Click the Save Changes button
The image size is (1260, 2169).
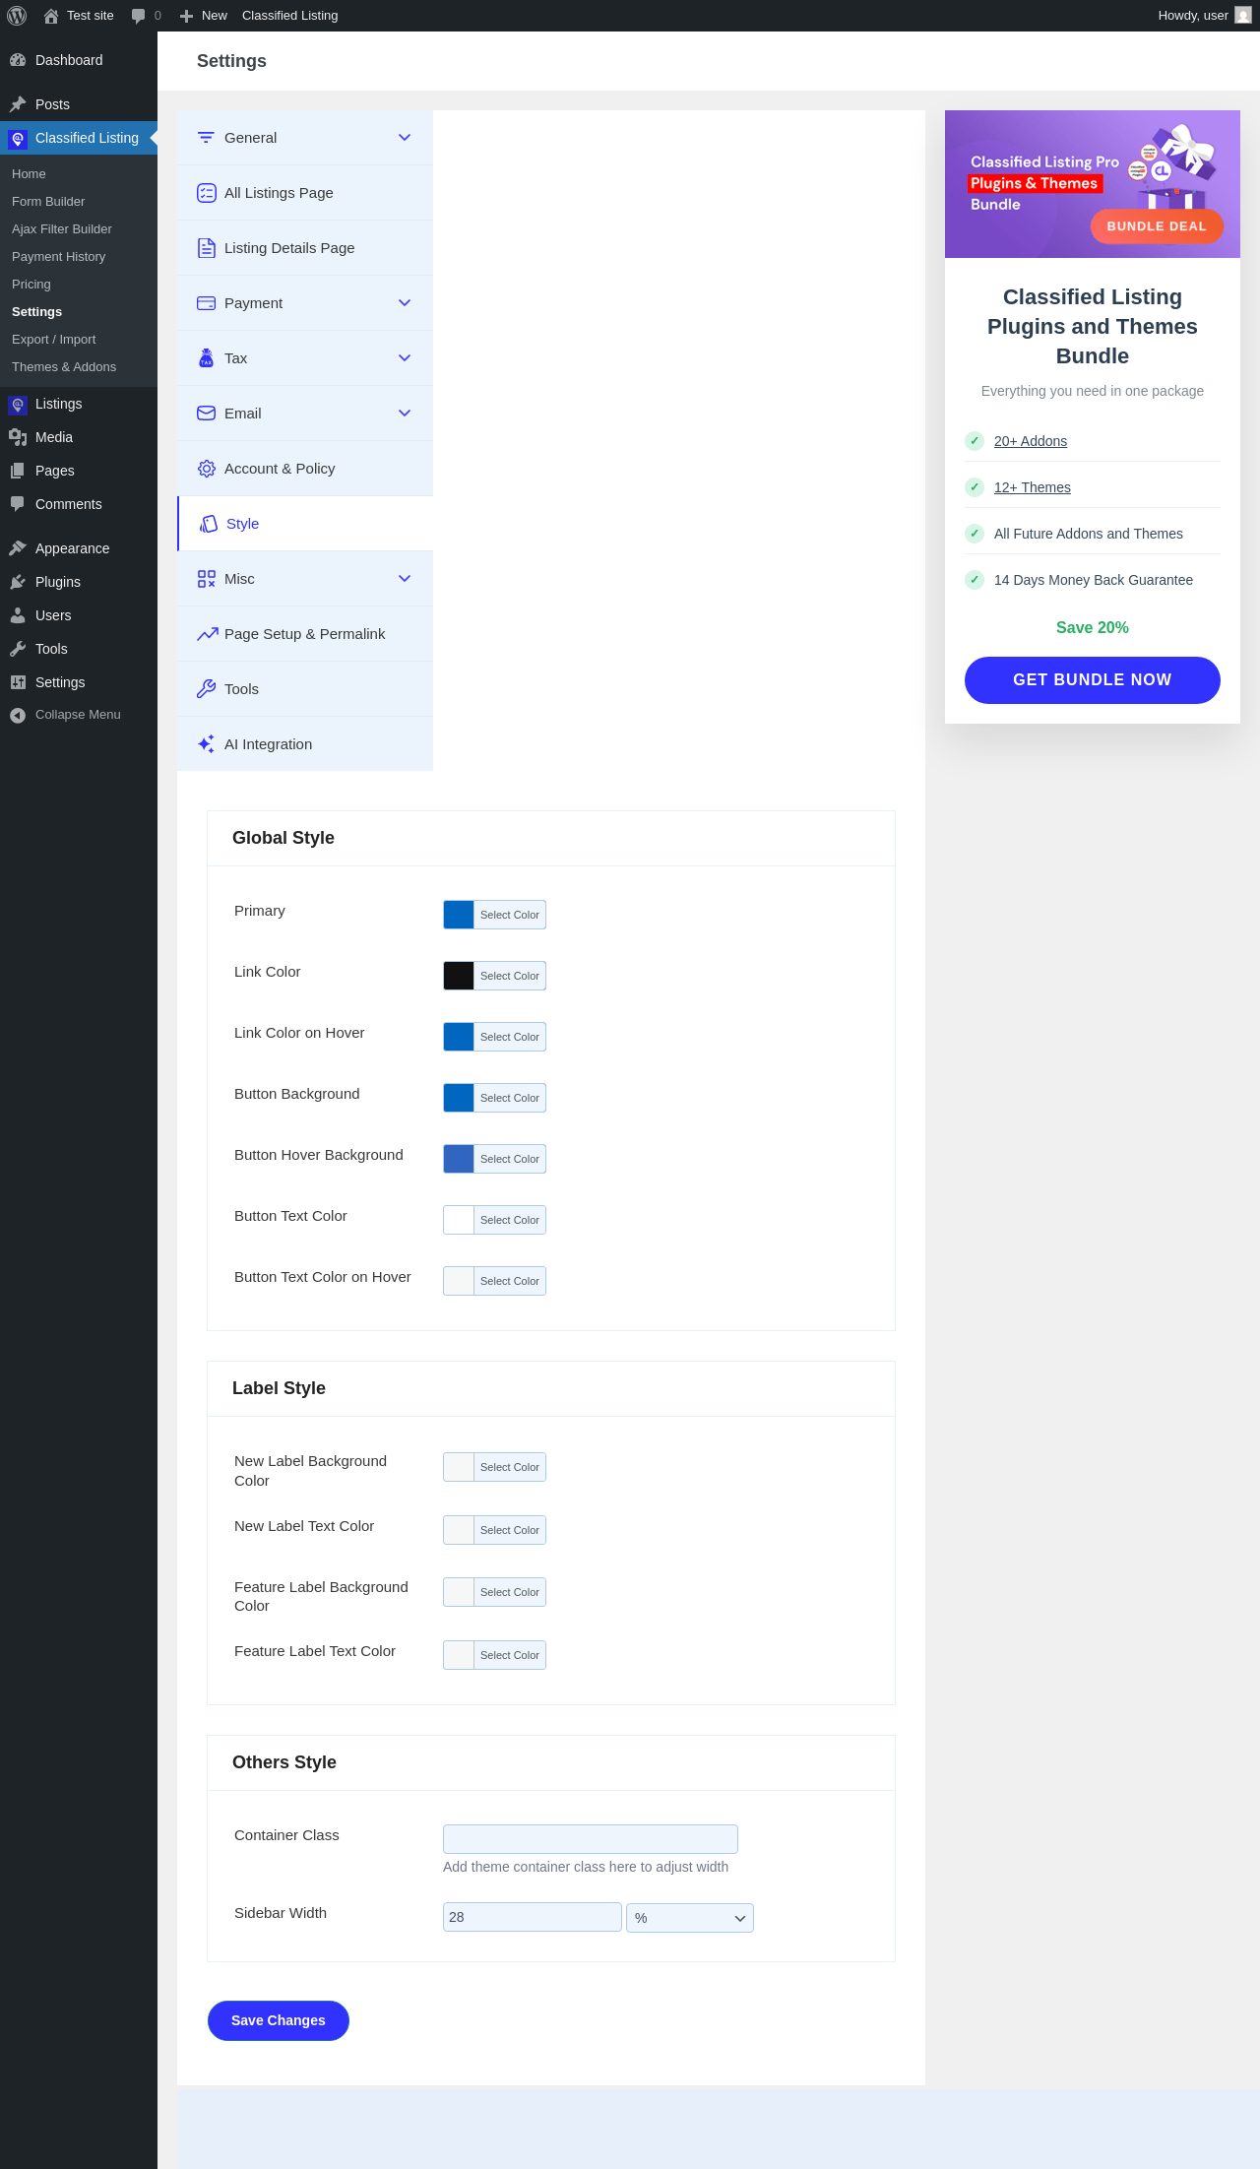click(x=279, y=2020)
